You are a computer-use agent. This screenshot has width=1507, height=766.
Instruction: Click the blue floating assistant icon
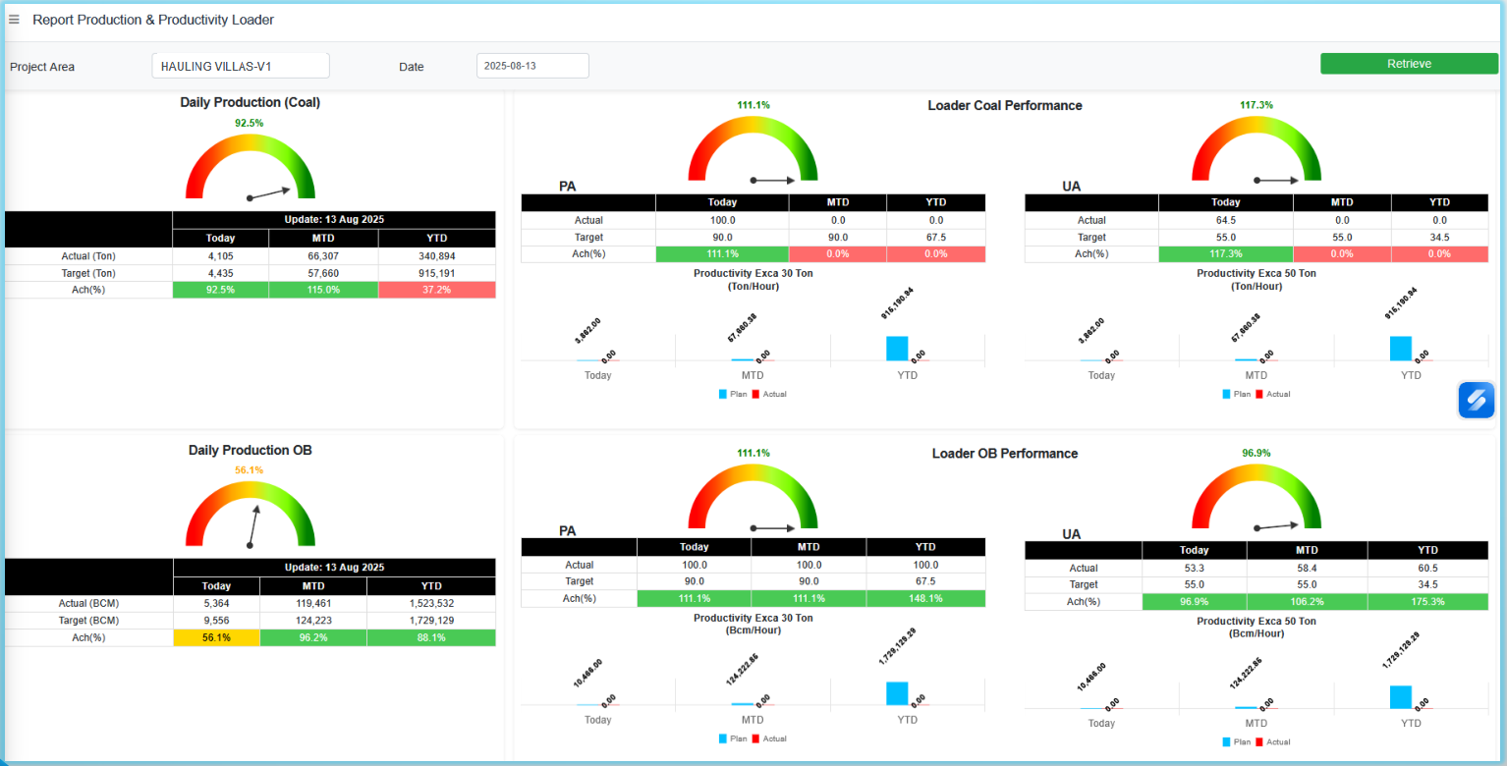tap(1476, 400)
